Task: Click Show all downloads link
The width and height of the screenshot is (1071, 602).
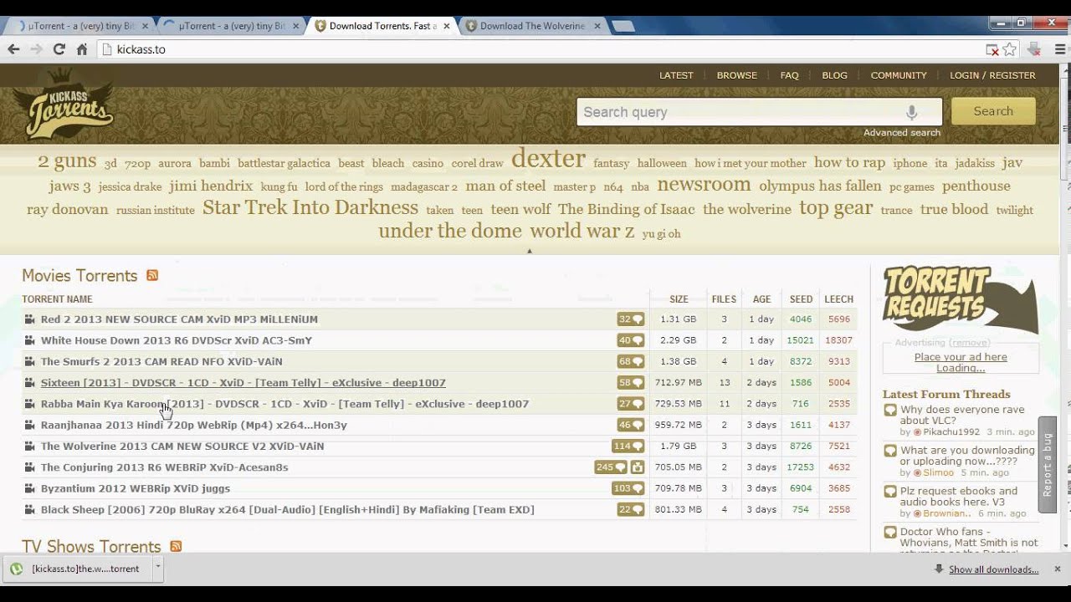Action: (x=993, y=569)
